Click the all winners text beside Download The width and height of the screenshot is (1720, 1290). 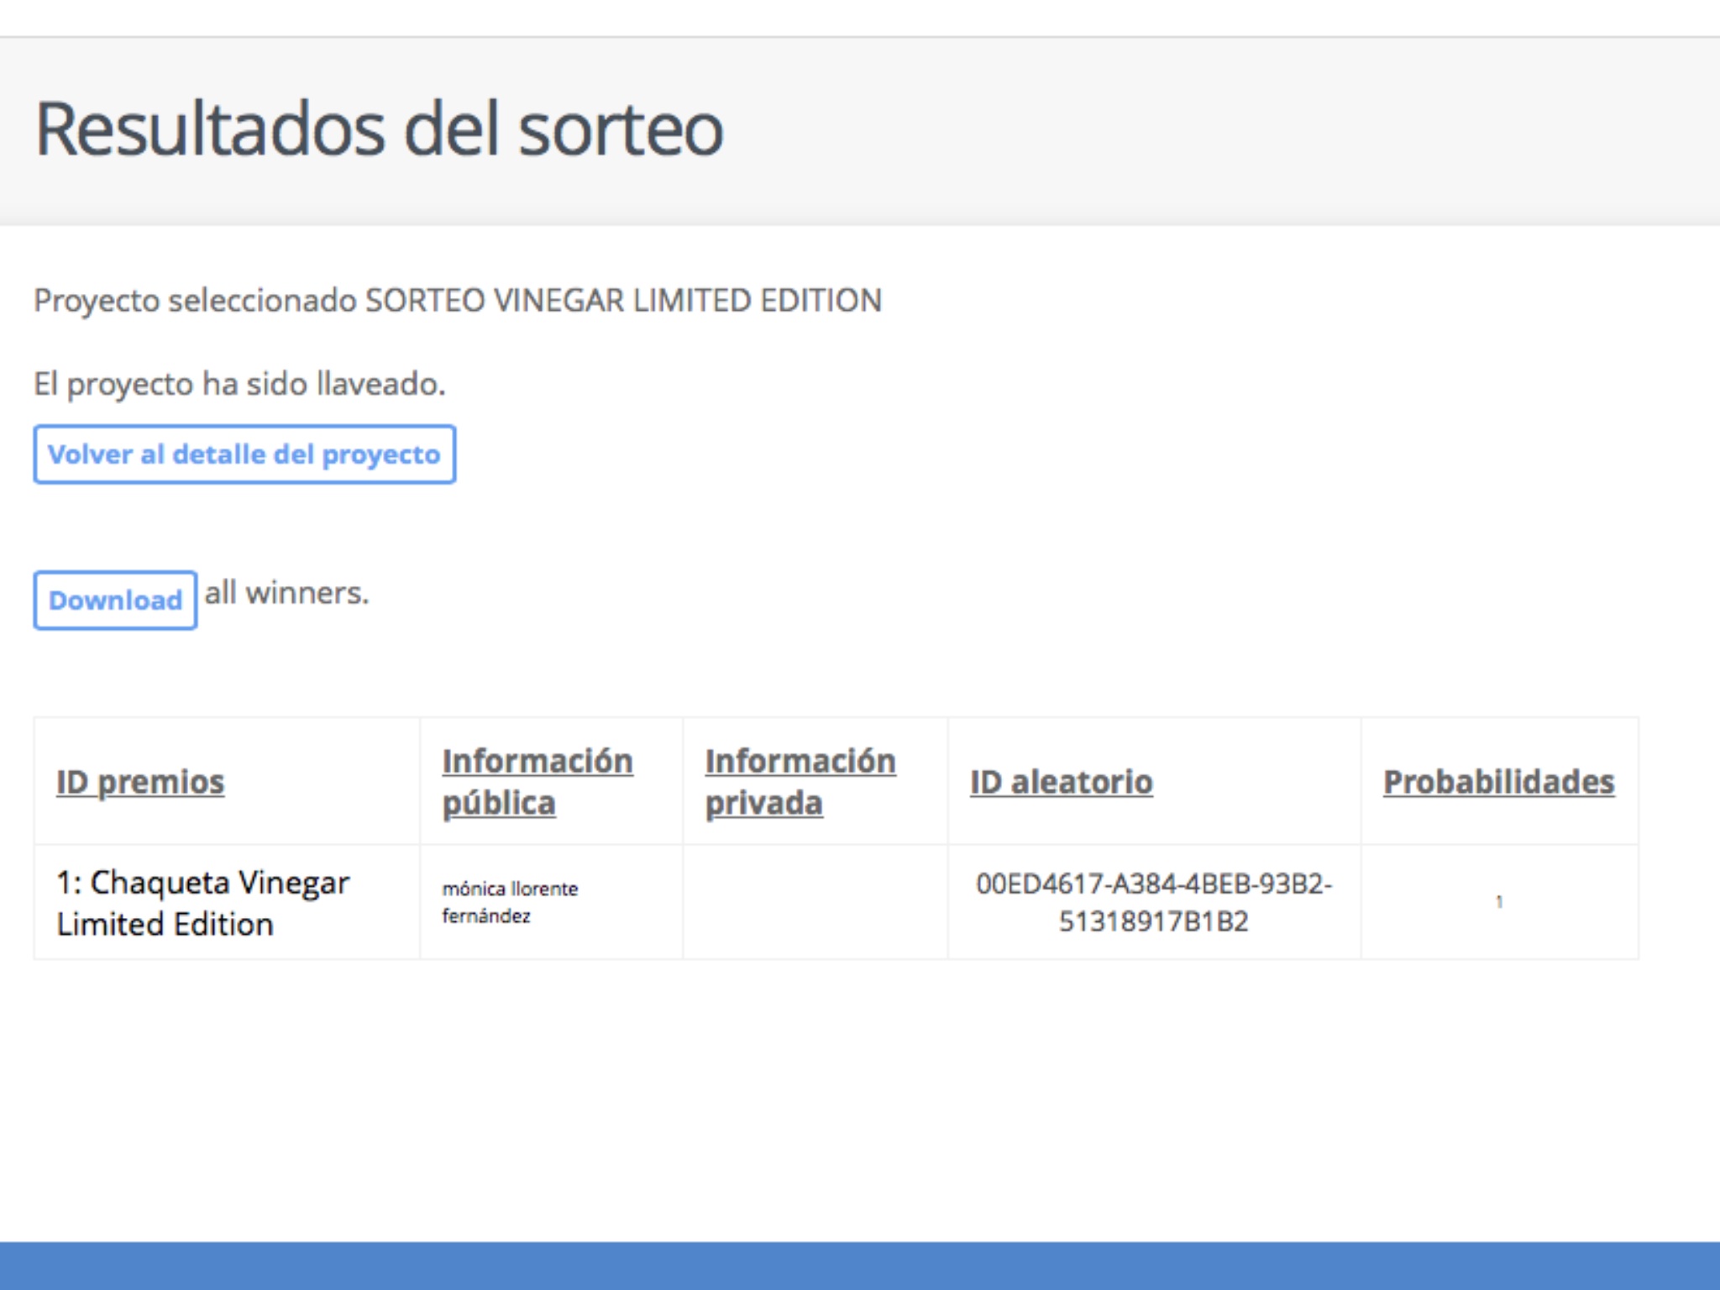click(x=286, y=593)
